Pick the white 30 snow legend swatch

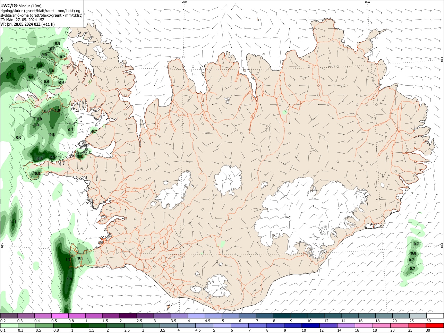click(x=435, y=316)
